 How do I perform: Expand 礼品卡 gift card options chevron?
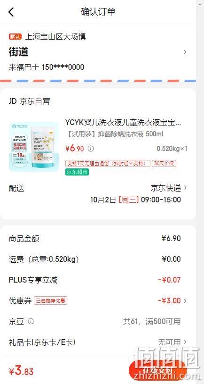point(185,342)
